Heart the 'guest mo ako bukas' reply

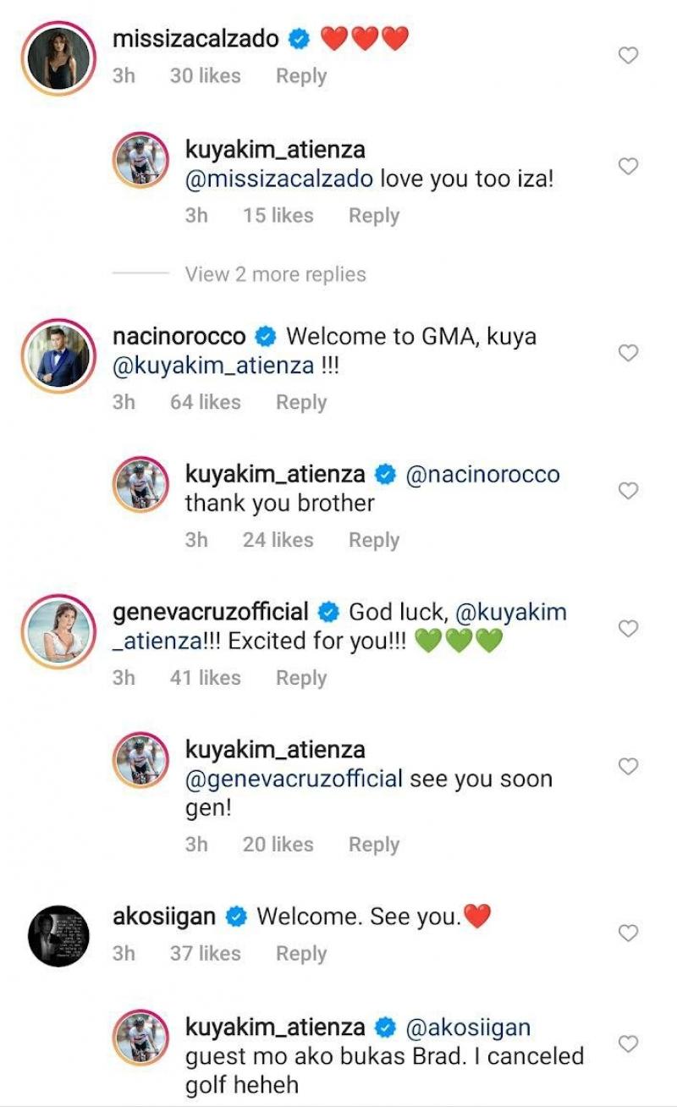628,1044
